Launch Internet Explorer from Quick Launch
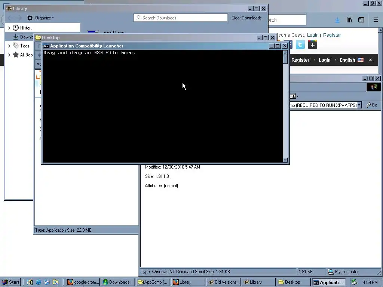Screen dimensions: 383x287 click(39, 282)
